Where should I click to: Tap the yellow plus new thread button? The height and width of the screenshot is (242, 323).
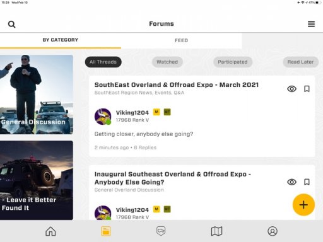pyautogui.click(x=303, y=205)
